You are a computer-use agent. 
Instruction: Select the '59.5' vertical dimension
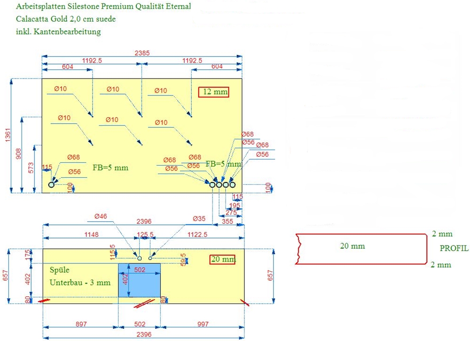click(x=183, y=260)
